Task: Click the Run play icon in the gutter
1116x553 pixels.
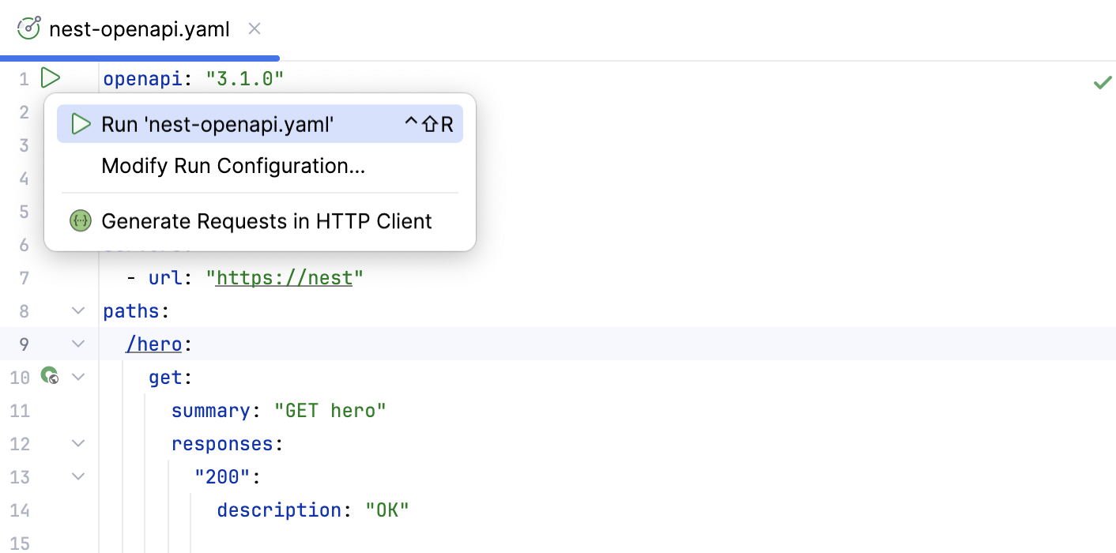Action: (51, 77)
